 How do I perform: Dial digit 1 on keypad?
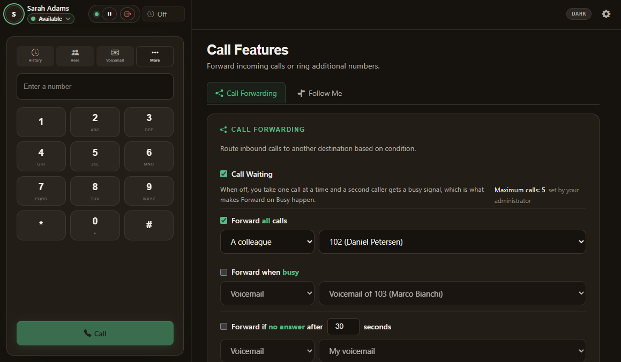pyautogui.click(x=41, y=122)
